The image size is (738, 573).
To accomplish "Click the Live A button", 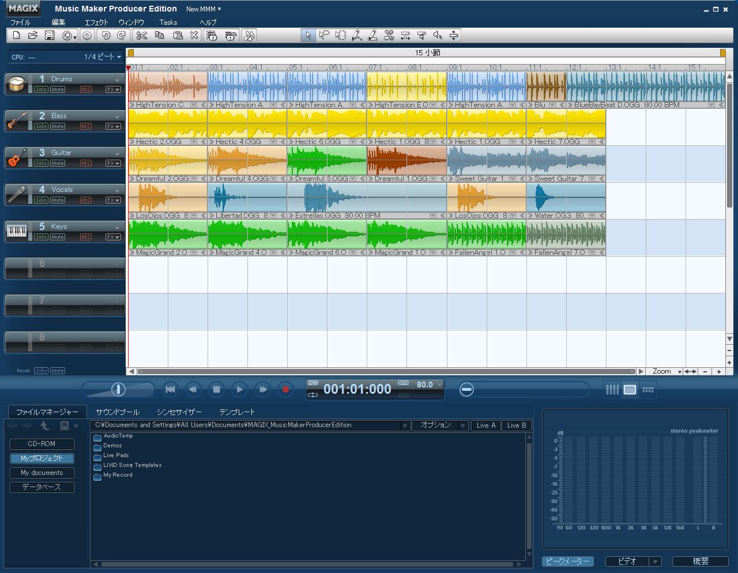I will coord(486,425).
